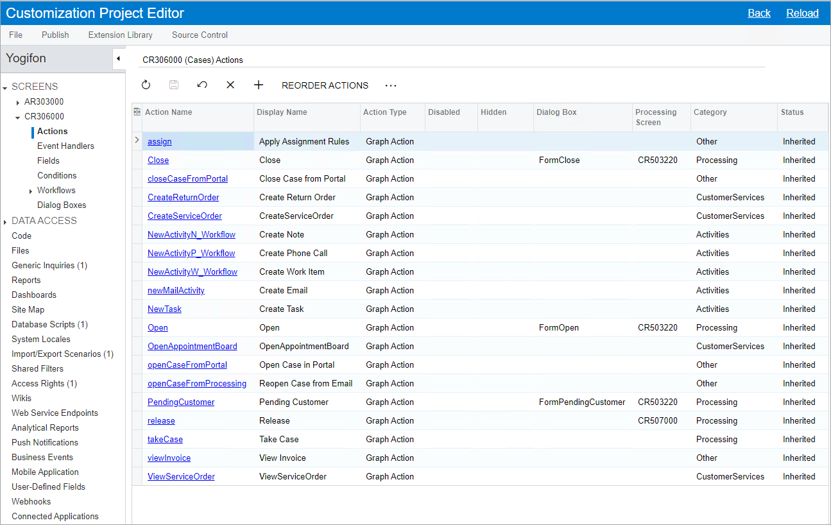The height and width of the screenshot is (525, 831).
Task: Collapse the left navigation pane arrow
Action: 118,59
